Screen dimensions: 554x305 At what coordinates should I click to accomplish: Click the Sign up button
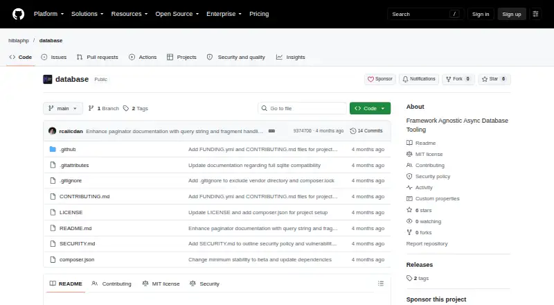coord(512,14)
